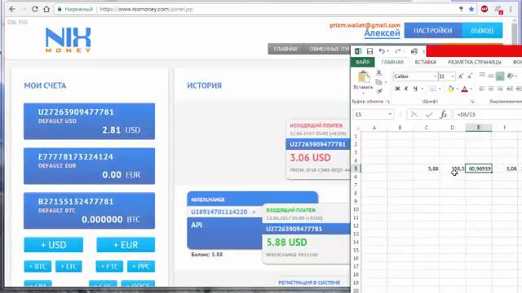Open borders dropdown arrow

[440, 89]
